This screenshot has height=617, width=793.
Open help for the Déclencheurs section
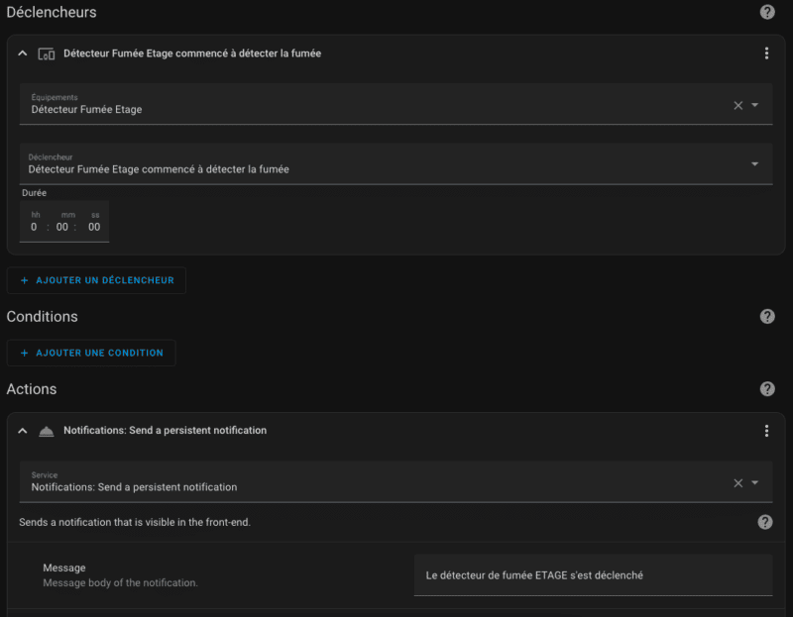click(767, 12)
